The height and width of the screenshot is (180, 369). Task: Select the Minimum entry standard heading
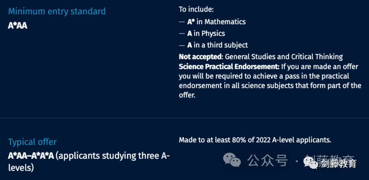pyautogui.click(x=57, y=11)
